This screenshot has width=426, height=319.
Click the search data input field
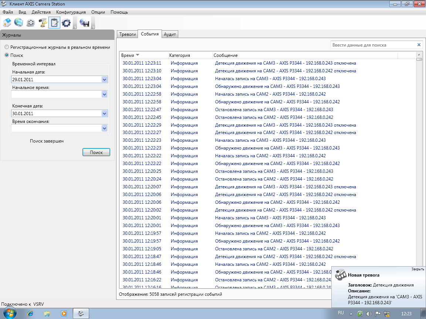[373, 45]
